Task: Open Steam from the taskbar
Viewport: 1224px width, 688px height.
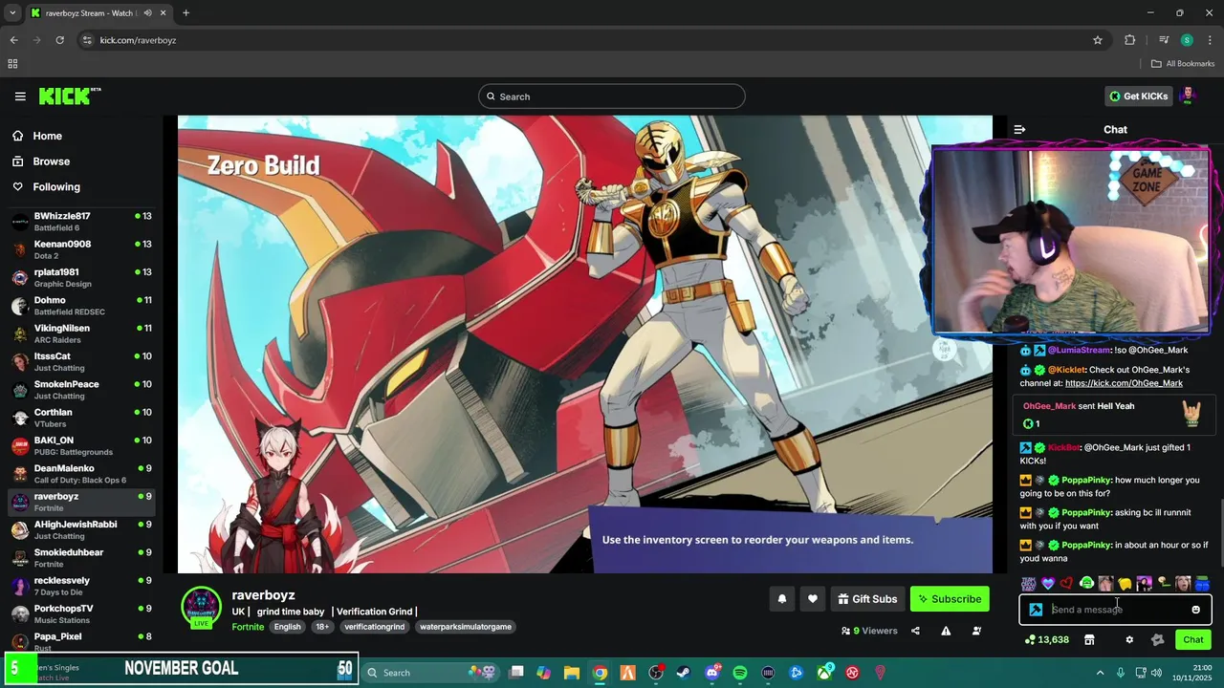Action: point(684,673)
